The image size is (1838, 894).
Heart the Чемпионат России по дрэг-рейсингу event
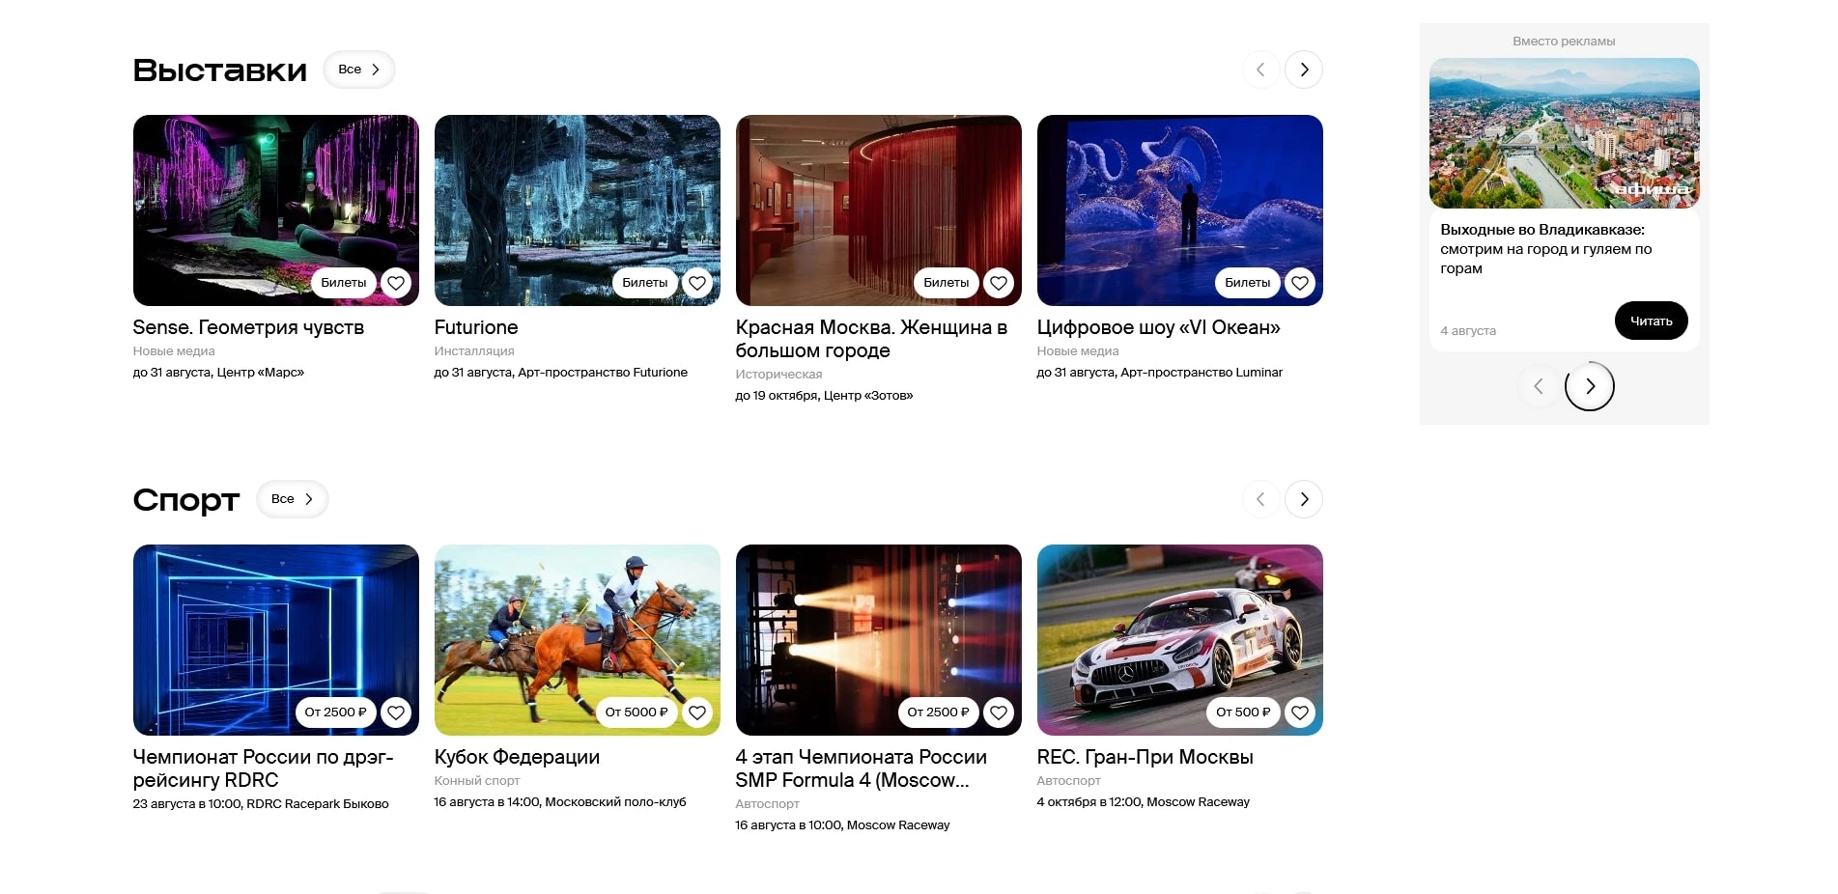pyautogui.click(x=396, y=712)
